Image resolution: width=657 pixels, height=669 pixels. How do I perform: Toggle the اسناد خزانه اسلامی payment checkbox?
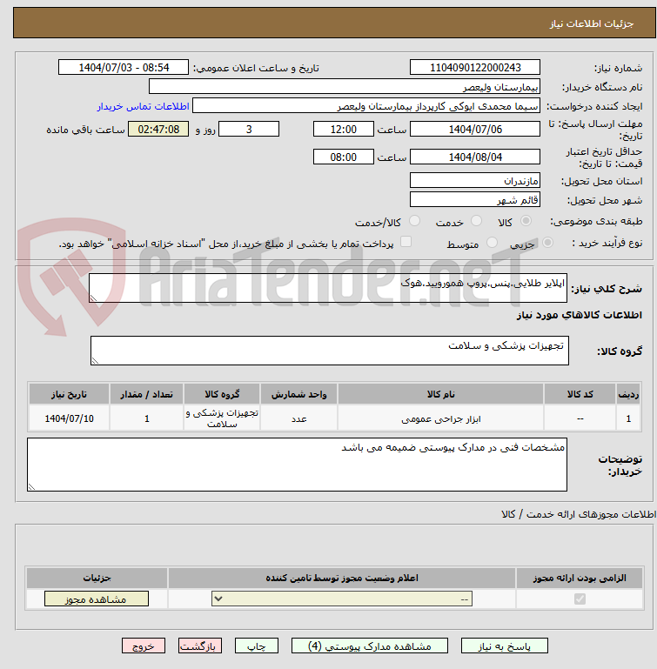click(x=406, y=242)
